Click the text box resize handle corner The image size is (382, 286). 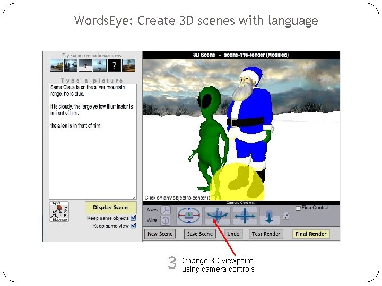(x=134, y=198)
